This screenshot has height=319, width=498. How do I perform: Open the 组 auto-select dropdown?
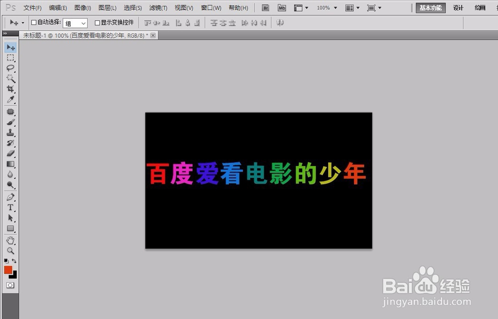(x=75, y=23)
